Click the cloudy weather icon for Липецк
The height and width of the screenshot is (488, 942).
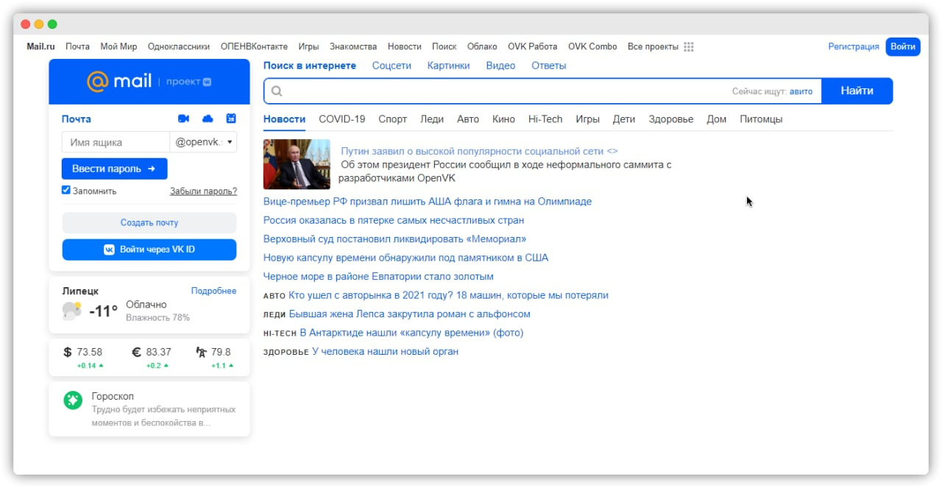click(x=71, y=311)
